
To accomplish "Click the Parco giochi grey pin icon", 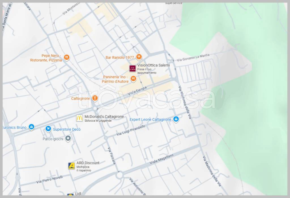I will click(x=68, y=139).
